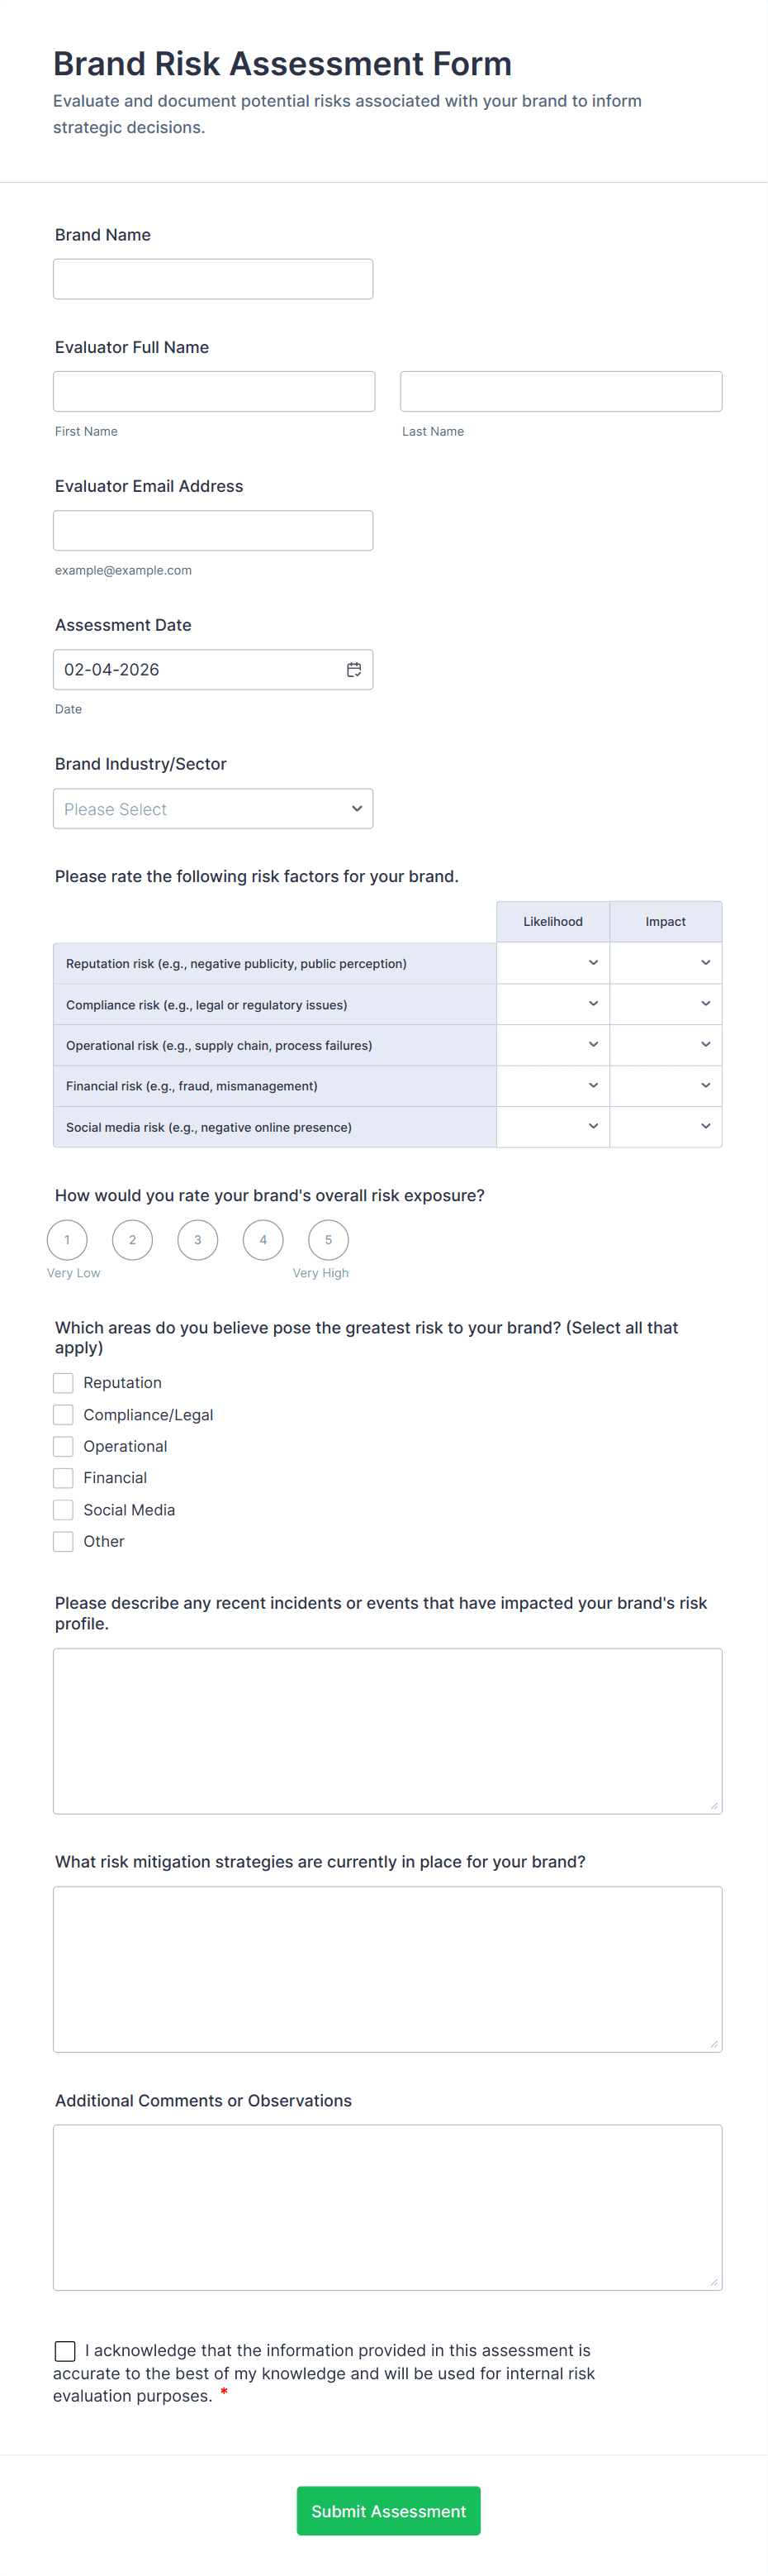Open Likelihood dropdown for Social media risk

pyautogui.click(x=553, y=1127)
